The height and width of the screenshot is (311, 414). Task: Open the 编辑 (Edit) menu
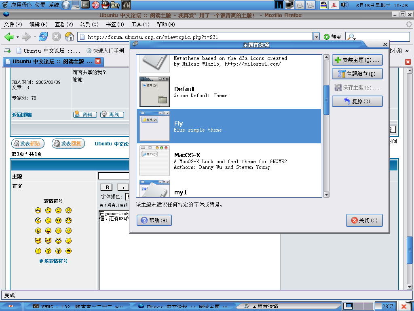(x=38, y=24)
